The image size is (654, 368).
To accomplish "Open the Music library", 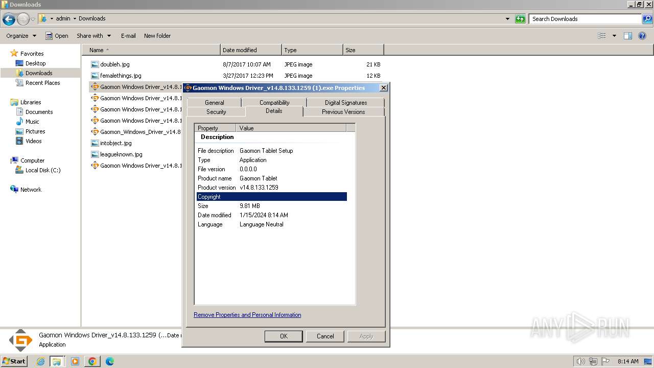I will [32, 122].
